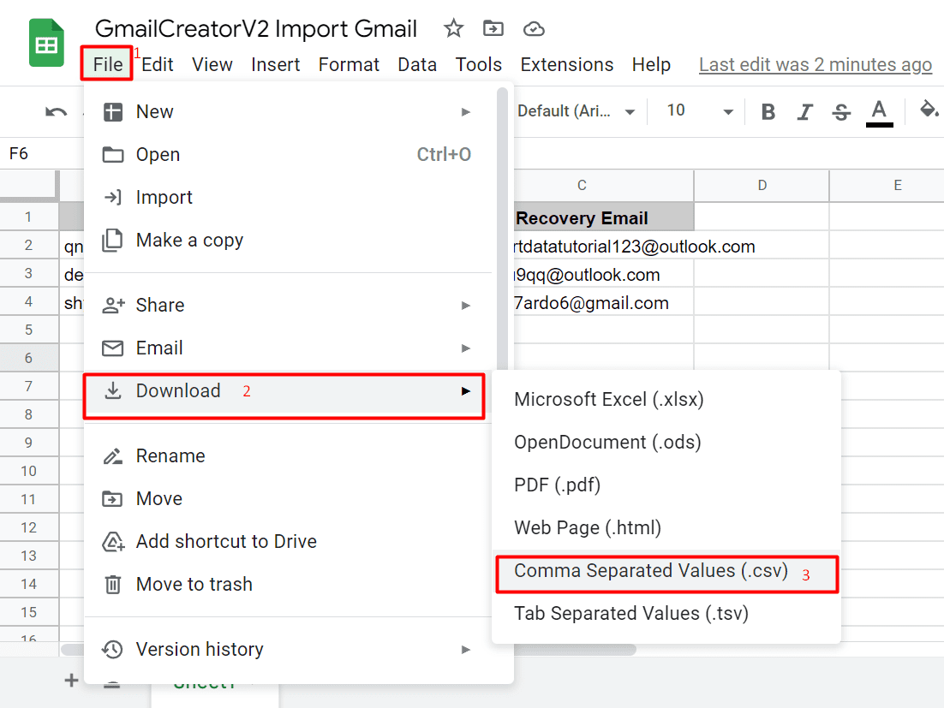Expand the Version history submenu arrow
The image size is (944, 708).
coord(465,650)
